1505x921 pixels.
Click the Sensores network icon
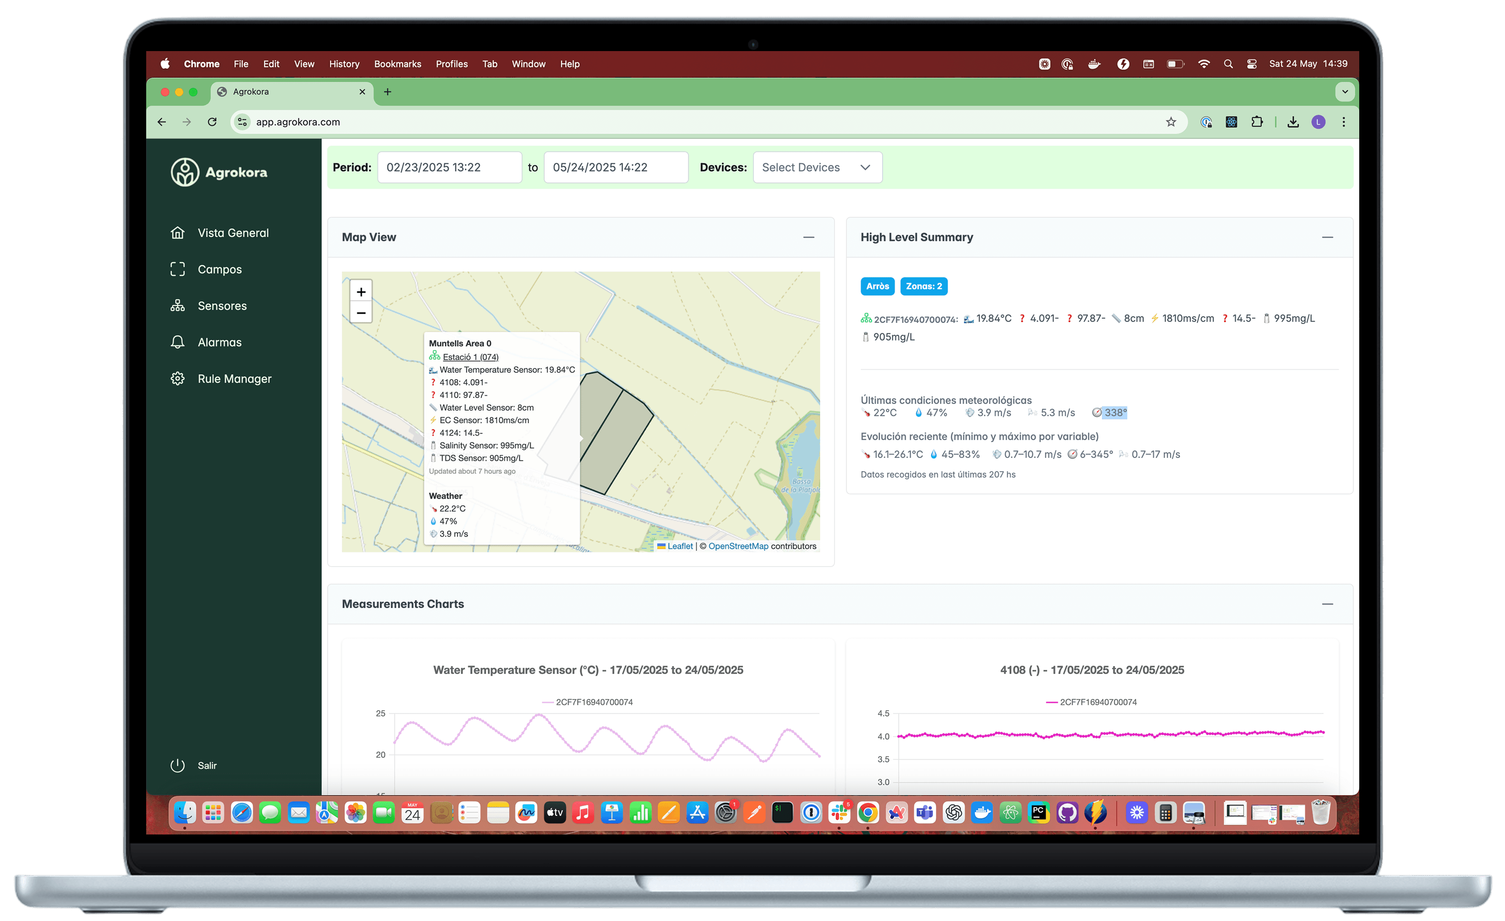[x=177, y=306]
